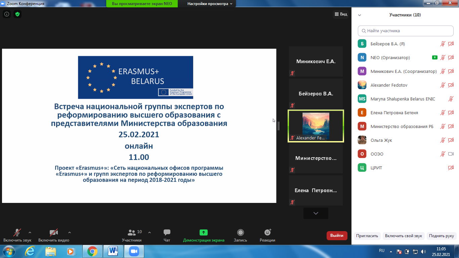459x258 pixels.
Task: Toggle the Участники panel button
Action: coord(132,235)
